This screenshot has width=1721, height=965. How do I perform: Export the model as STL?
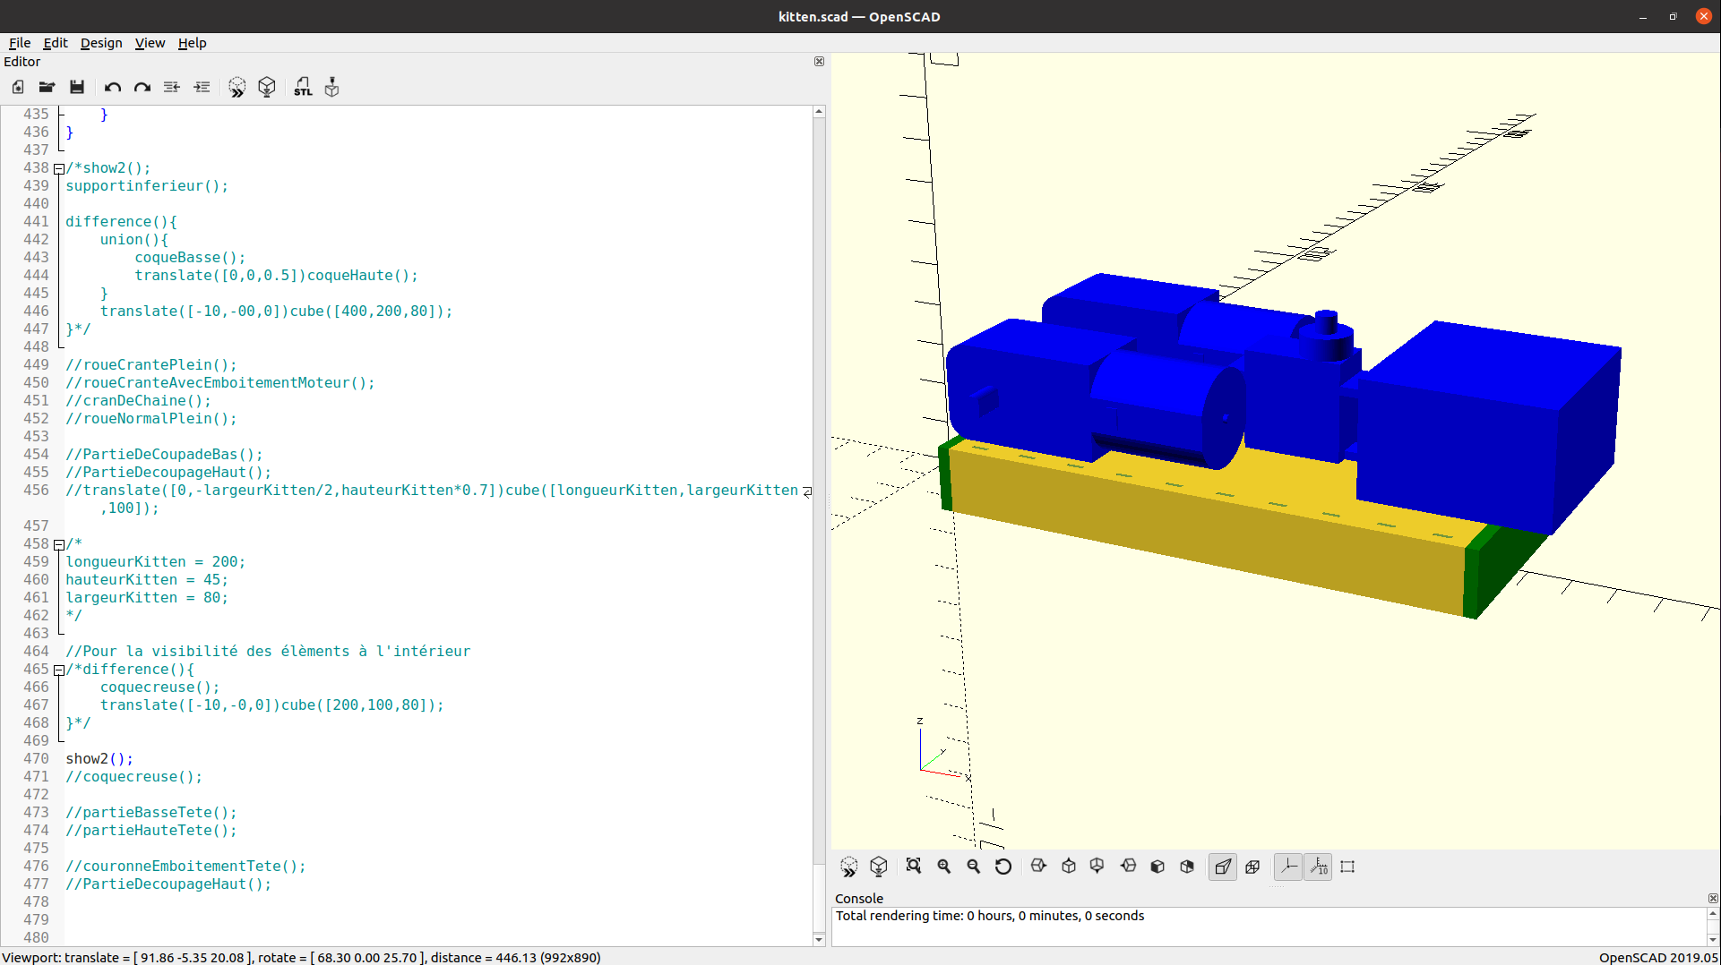point(303,87)
